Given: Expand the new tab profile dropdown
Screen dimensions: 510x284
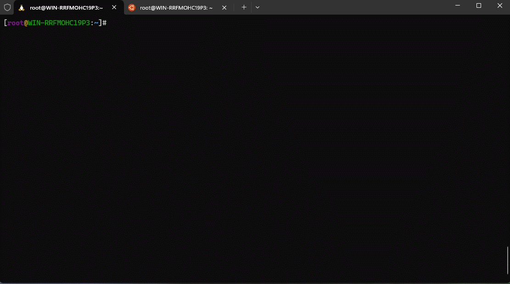Looking at the screenshot, I should [x=258, y=7].
